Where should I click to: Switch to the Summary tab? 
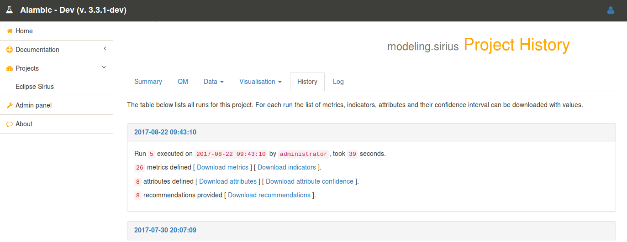[x=148, y=82]
